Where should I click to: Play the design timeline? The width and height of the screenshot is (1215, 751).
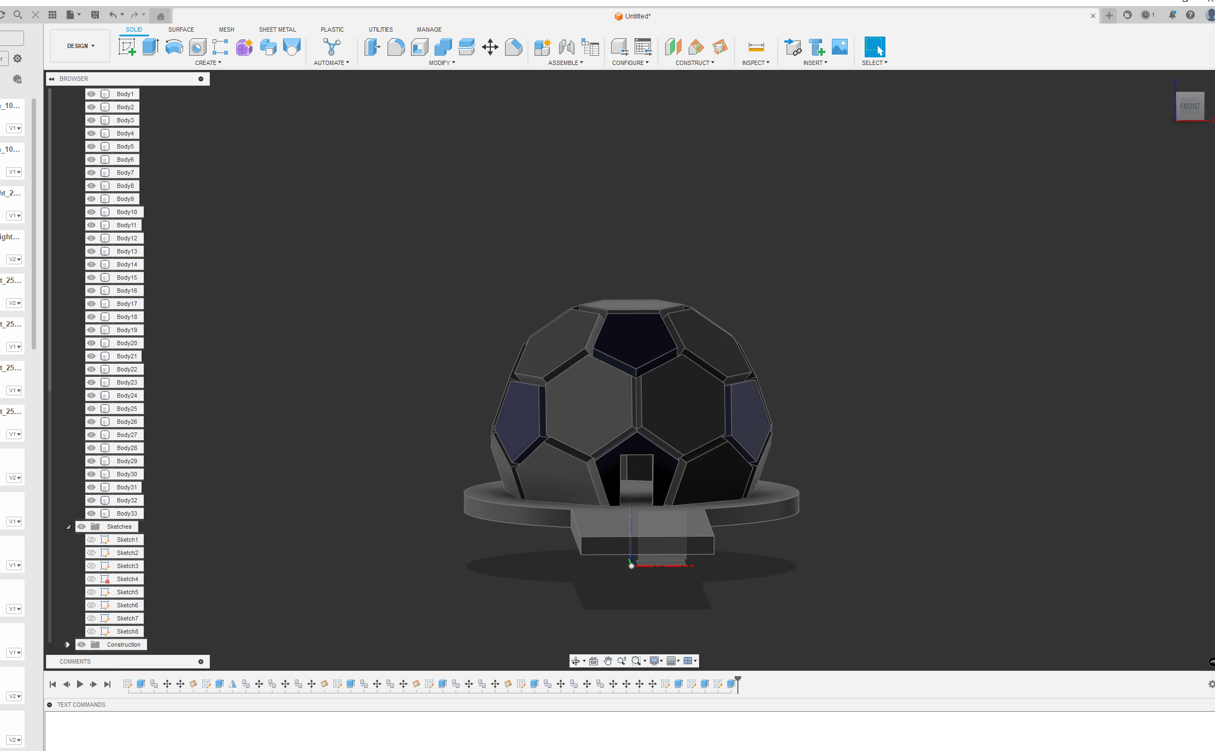point(80,684)
